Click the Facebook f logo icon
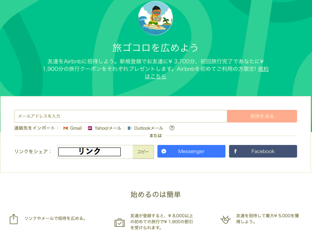Image resolution: width=312 pixels, height=234 pixels. click(235, 151)
